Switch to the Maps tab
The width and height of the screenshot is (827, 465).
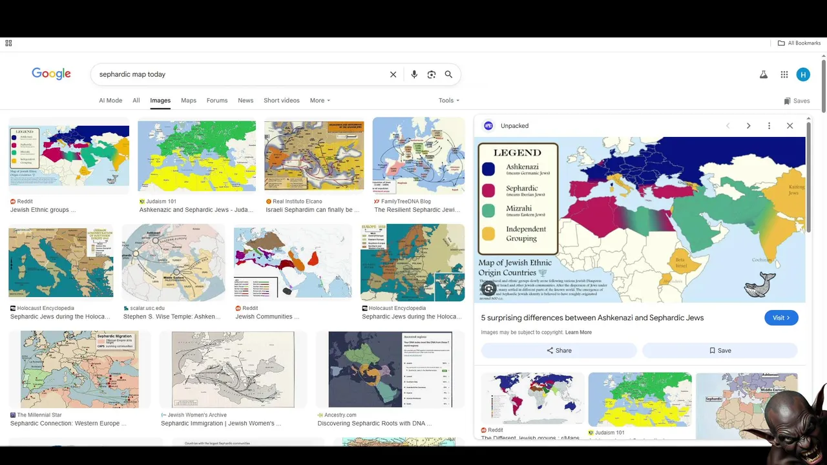point(189,101)
